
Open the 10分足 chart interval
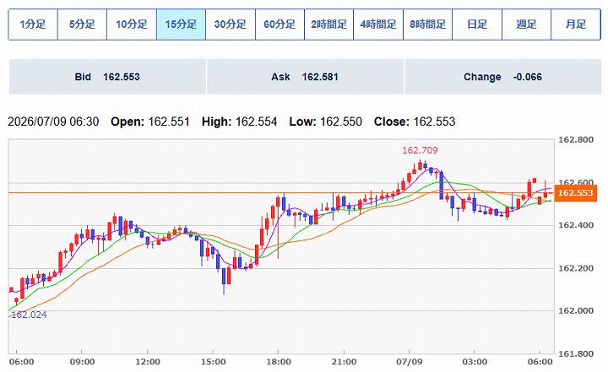132,24
